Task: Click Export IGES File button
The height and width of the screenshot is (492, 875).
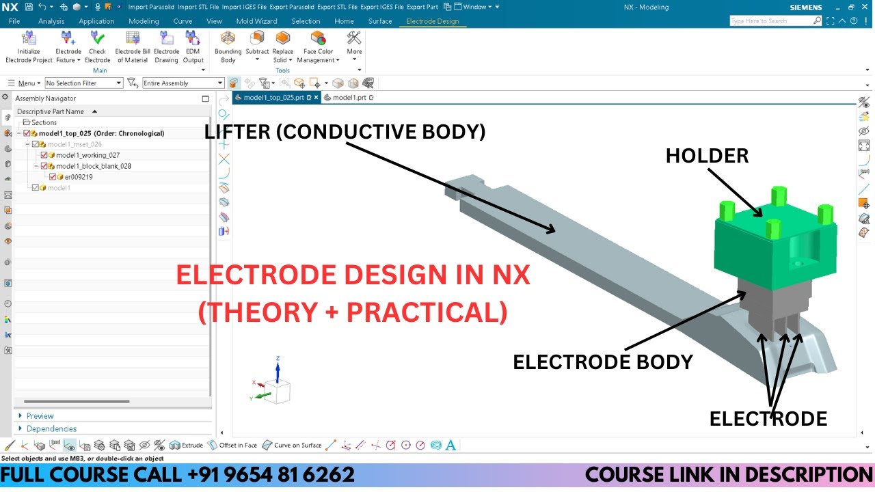Action: click(x=381, y=7)
